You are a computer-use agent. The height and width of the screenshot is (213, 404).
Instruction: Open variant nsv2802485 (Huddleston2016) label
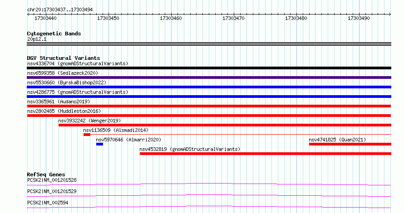click(x=64, y=111)
